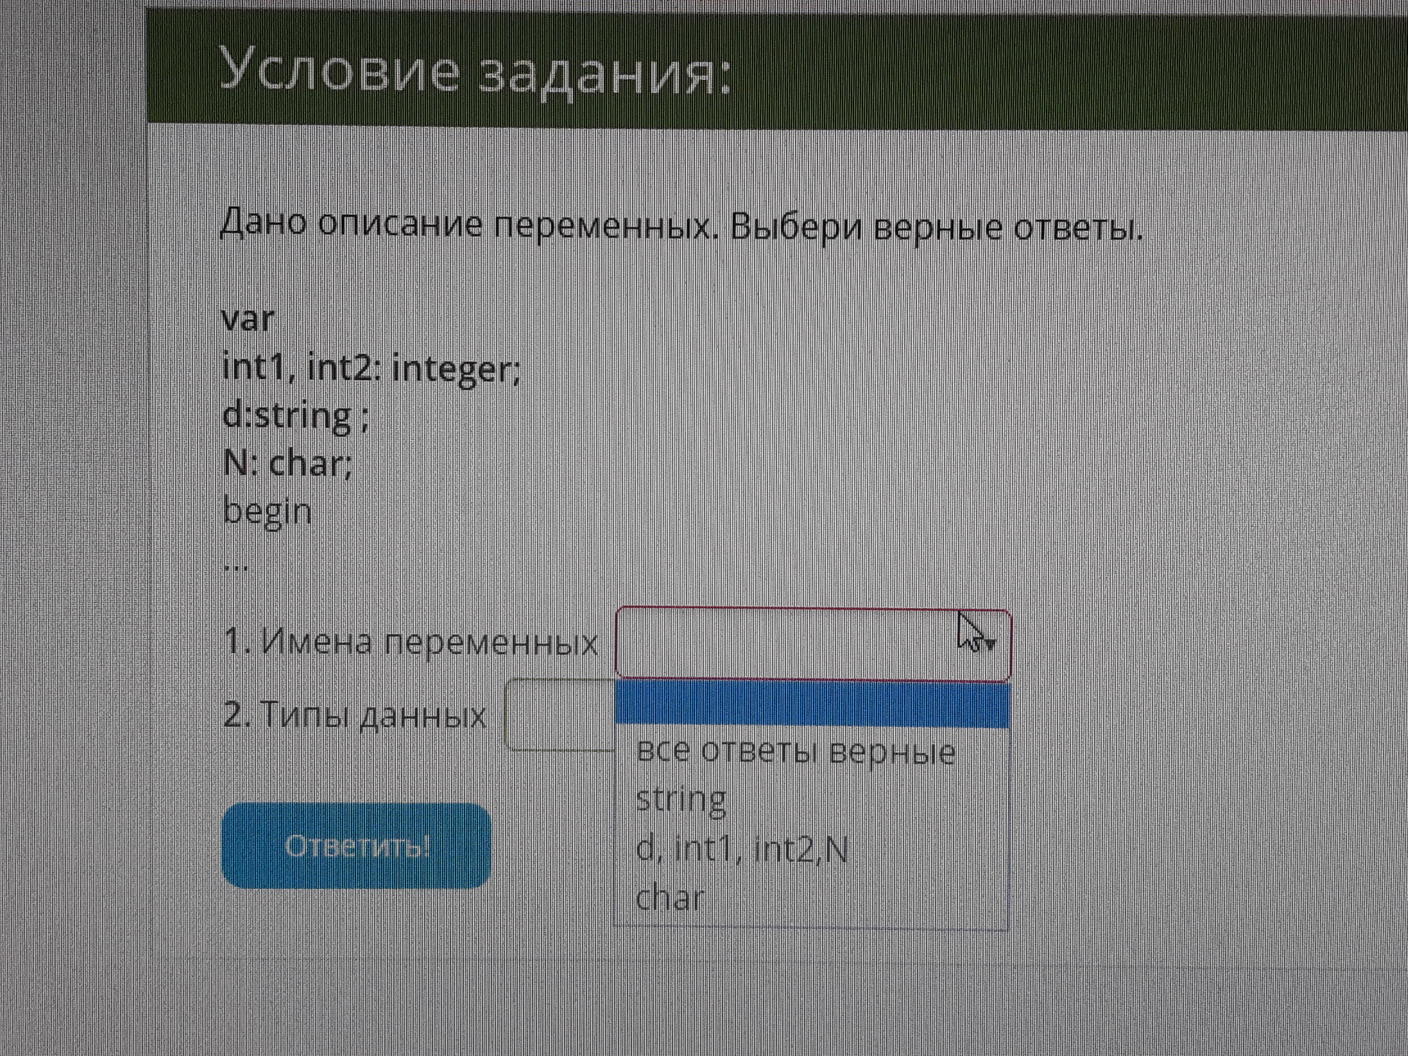This screenshot has height=1056, width=1408.
Task: Click the '1. Имена переменных' label
Action: (411, 642)
